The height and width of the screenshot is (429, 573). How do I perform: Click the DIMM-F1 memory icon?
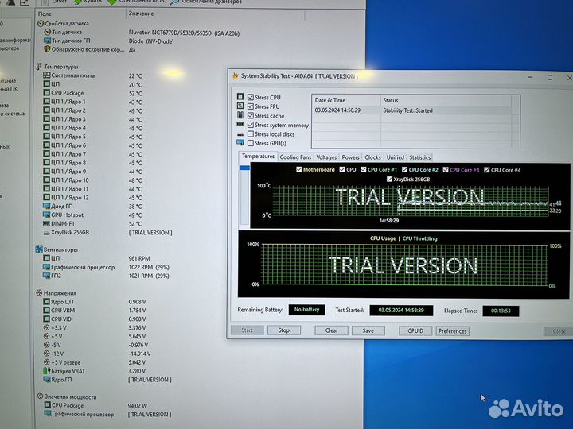46,223
